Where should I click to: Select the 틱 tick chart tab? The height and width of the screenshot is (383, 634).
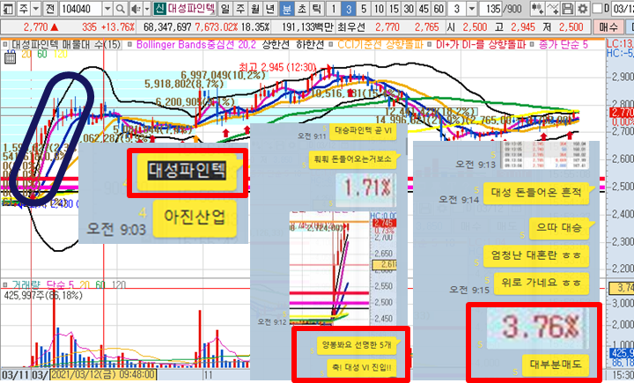coord(317,9)
